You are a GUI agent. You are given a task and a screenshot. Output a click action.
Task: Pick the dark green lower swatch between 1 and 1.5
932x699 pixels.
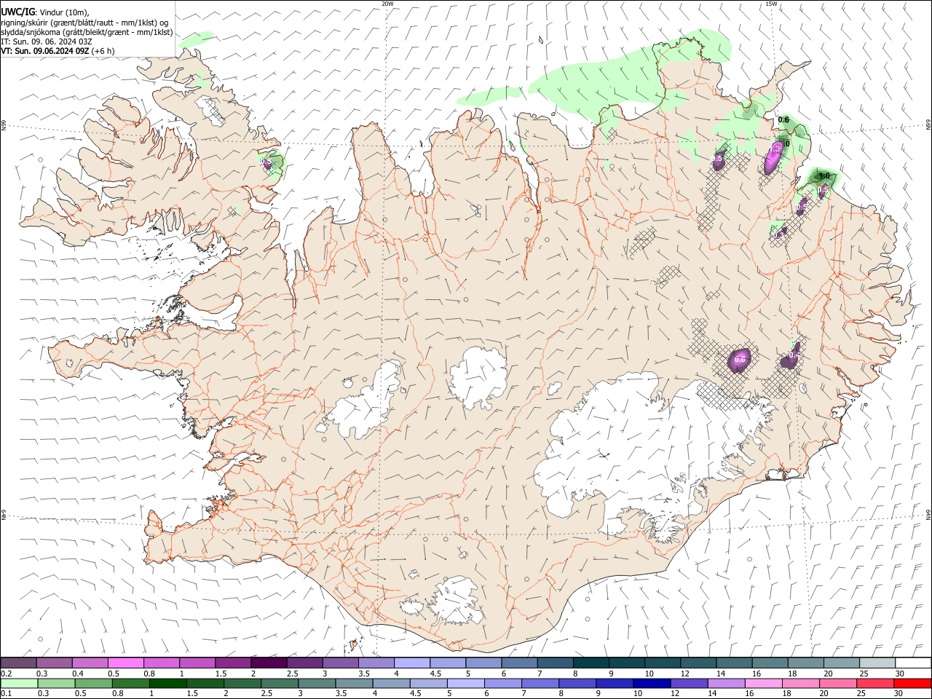(x=168, y=683)
